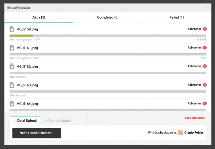Viewport: 215px width, 149px height.
Task: Click Abbrechen text for IMG_5161.jpeg
Action: (194, 48)
